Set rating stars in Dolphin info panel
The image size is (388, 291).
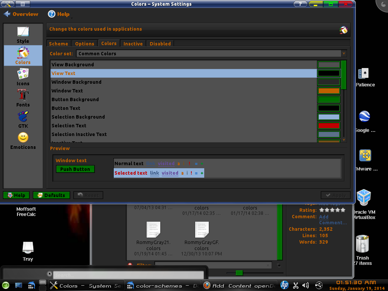[x=332, y=210]
